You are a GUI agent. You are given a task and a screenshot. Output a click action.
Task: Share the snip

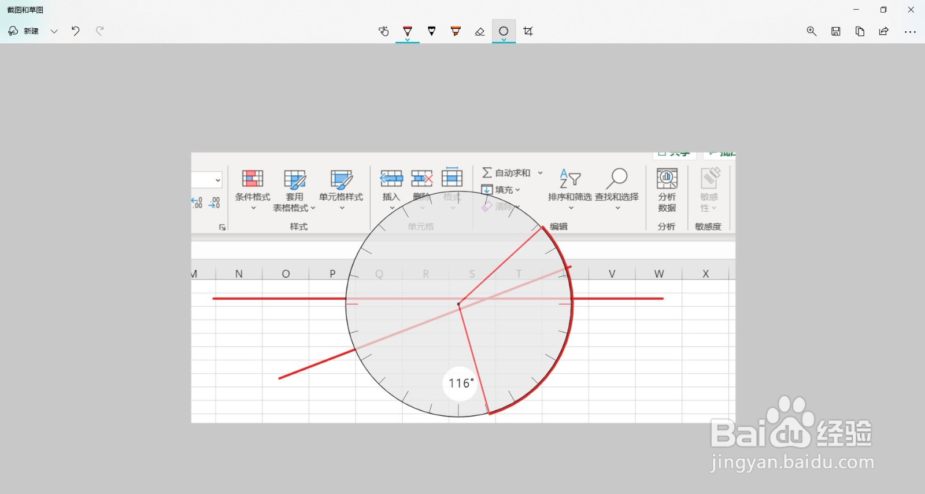pyautogui.click(x=884, y=31)
